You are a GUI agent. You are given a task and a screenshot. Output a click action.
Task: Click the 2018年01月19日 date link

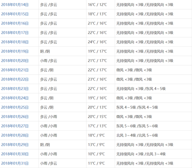(x=15, y=51)
